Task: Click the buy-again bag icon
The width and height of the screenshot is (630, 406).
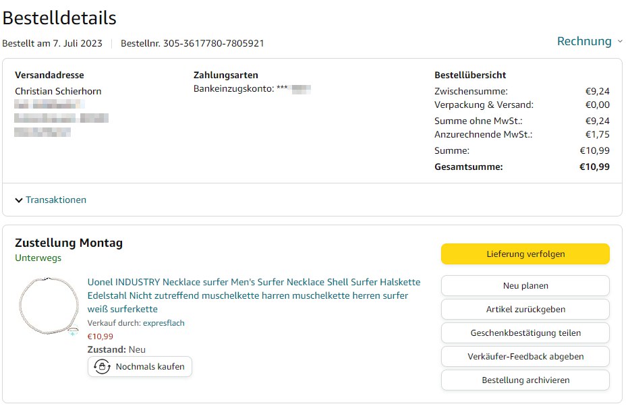Action: (102, 367)
